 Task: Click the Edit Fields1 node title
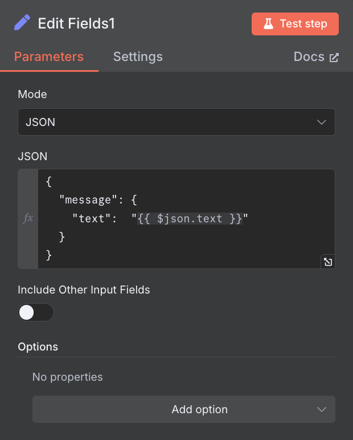76,24
